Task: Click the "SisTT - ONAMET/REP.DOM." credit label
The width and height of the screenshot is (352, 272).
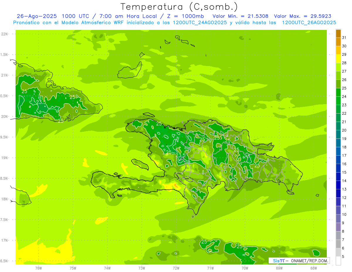Action: (299, 261)
